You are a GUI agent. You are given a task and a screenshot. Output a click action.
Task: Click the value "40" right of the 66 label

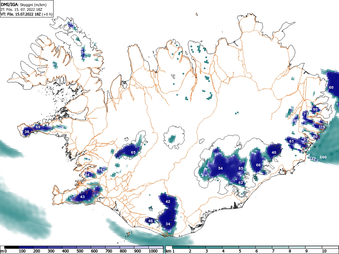coord(274,152)
